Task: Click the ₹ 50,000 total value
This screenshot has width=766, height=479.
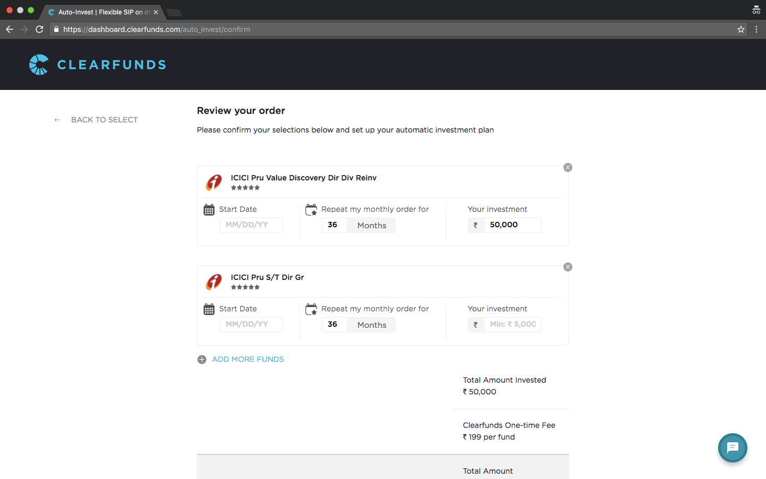Action: point(479,392)
